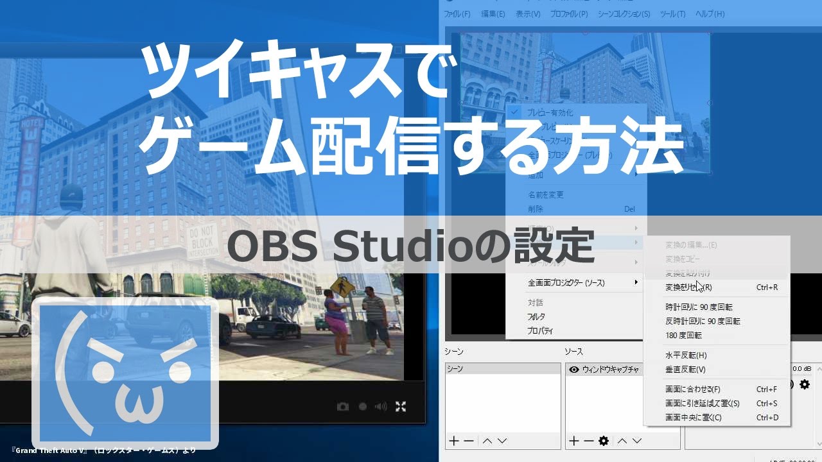Move the source up in the Sources list
The width and height of the screenshot is (822, 462).
[622, 441]
